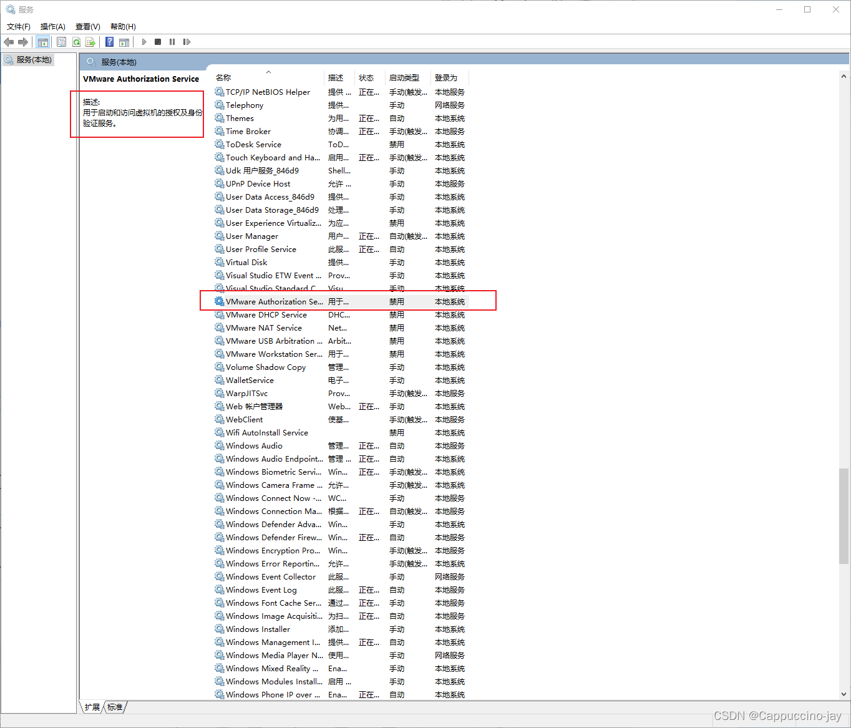Click the scrollbar down arrow in services list
Image resolution: width=851 pixels, height=728 pixels.
click(844, 694)
